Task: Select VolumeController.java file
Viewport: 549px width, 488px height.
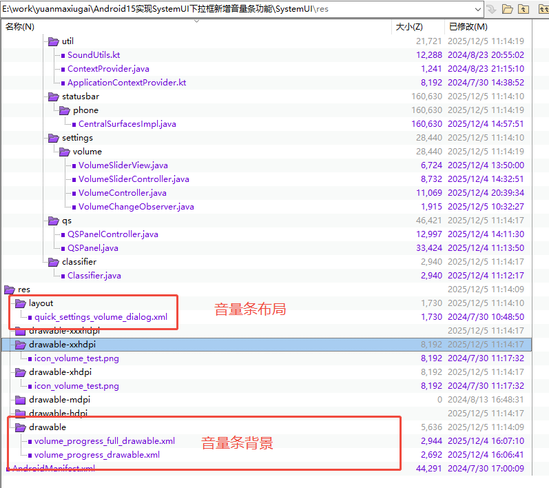Action: point(122,193)
